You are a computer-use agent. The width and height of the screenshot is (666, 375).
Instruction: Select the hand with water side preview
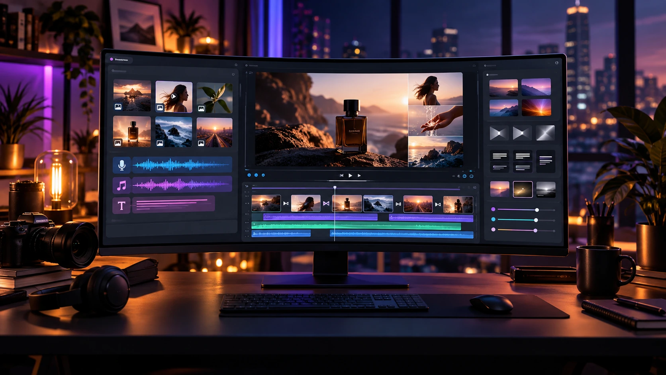tap(435, 121)
